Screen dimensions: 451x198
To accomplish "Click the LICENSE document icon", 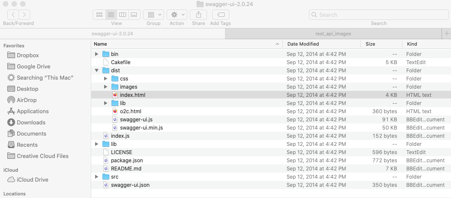I will 106,152.
